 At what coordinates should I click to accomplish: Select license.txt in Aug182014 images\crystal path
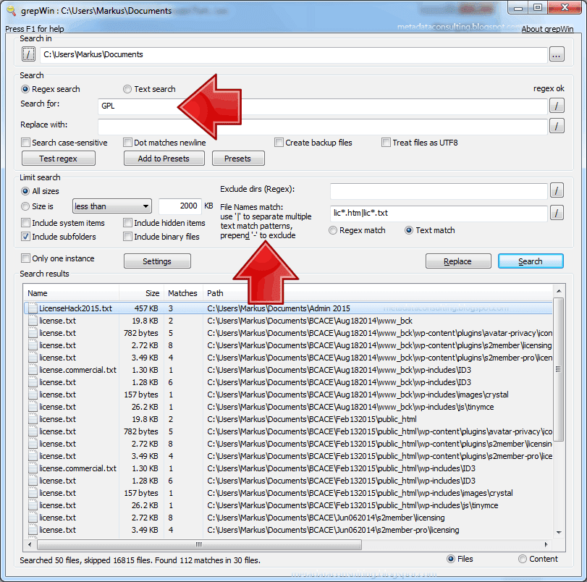[x=288, y=395]
